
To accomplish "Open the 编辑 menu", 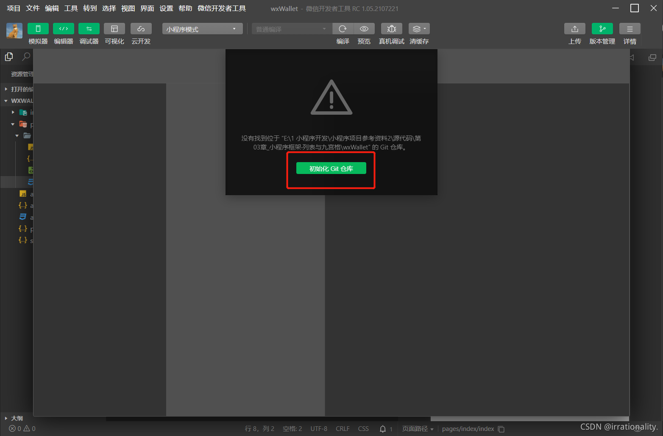I will point(52,8).
